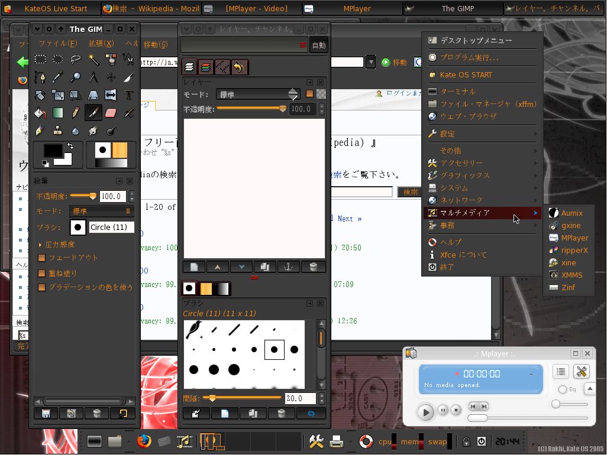
Task: Open the Layers tab icon in dock
Action: [189, 67]
